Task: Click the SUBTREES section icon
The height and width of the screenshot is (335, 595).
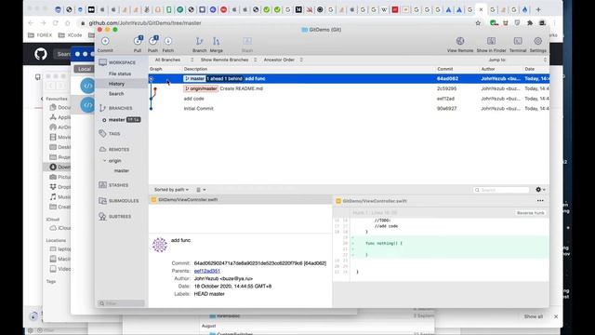Action: coord(102,216)
